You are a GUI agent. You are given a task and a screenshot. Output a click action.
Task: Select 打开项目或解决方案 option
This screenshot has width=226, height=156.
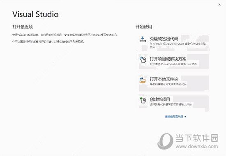pos(174,62)
